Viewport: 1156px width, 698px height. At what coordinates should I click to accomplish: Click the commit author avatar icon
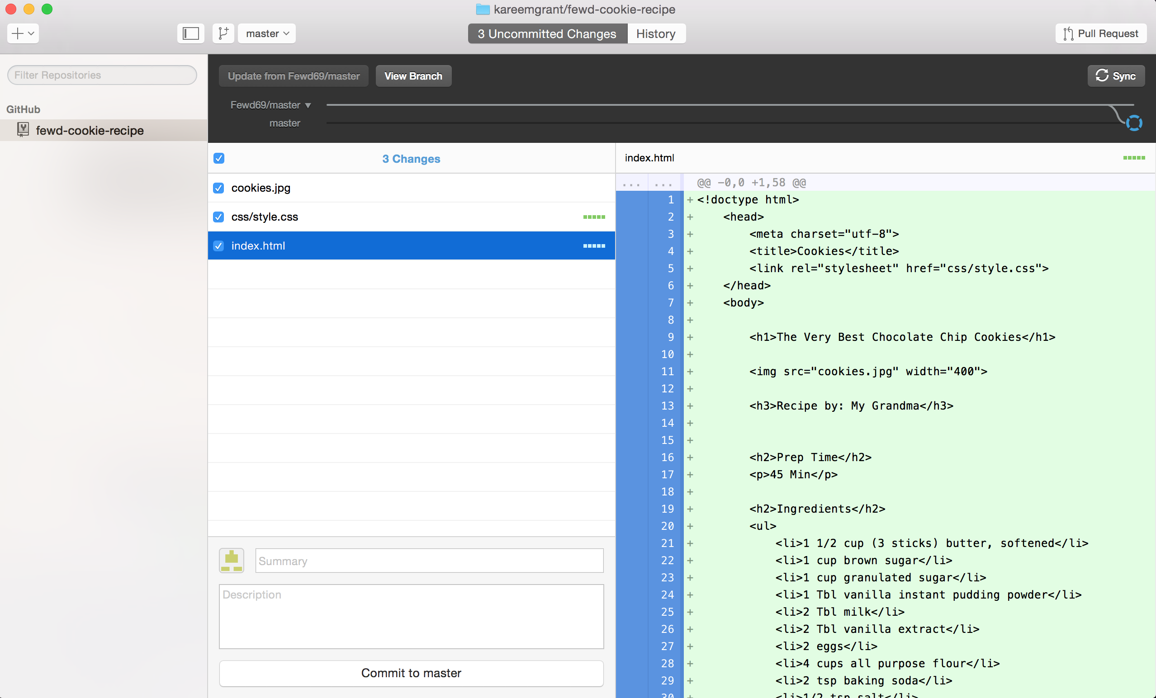[231, 561]
